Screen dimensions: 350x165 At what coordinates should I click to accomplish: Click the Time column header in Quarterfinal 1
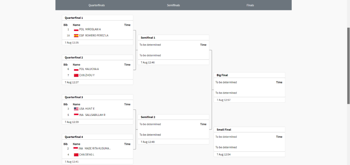[127, 25]
